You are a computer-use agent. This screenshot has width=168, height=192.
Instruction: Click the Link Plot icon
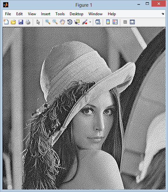tap(98, 22)
